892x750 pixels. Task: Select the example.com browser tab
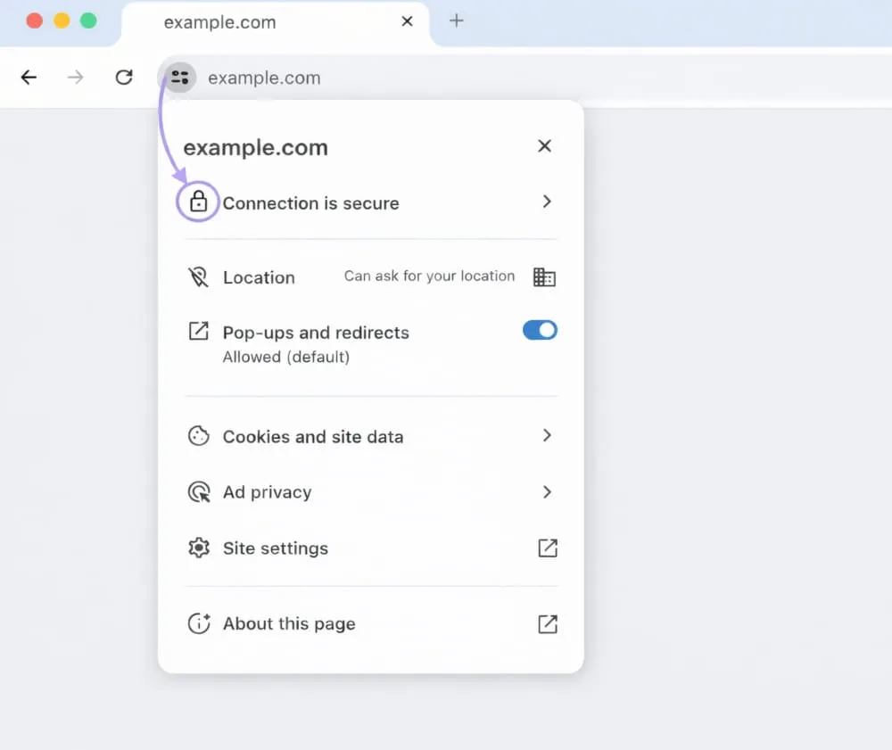coord(276,24)
